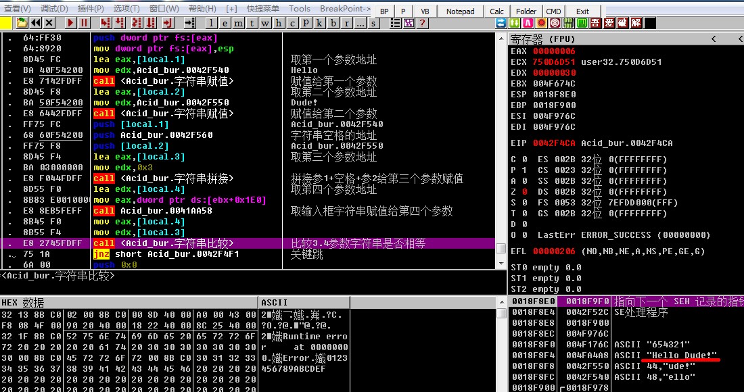Run the program with the red play icon
This screenshot has width=744, height=392.
tap(71, 23)
